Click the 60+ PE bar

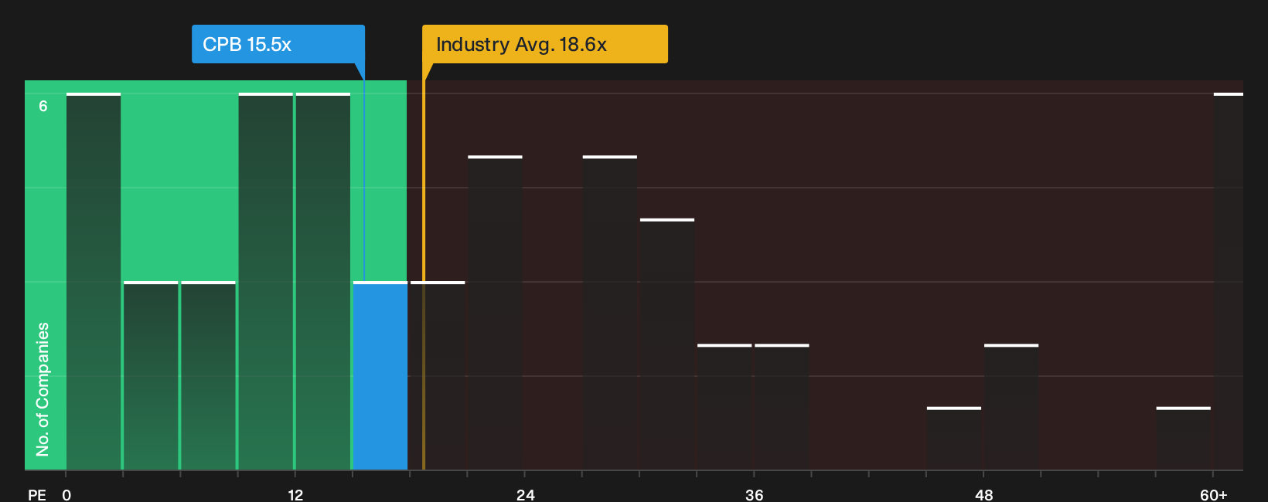click(1229, 281)
